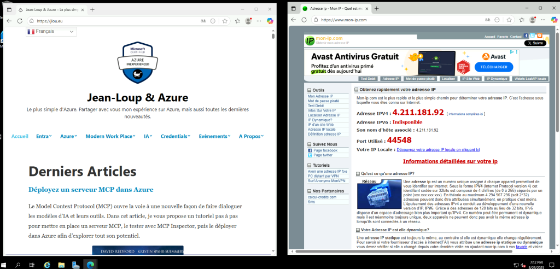Open Mon Adresse IP in Outils sidebar

click(320, 96)
